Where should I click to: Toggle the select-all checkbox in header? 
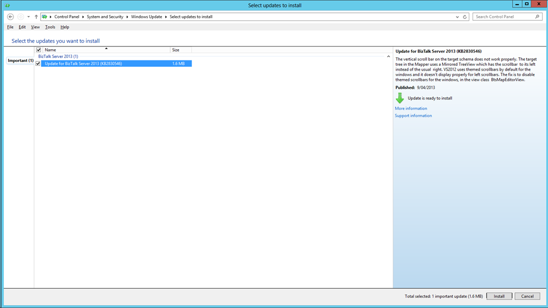point(39,50)
